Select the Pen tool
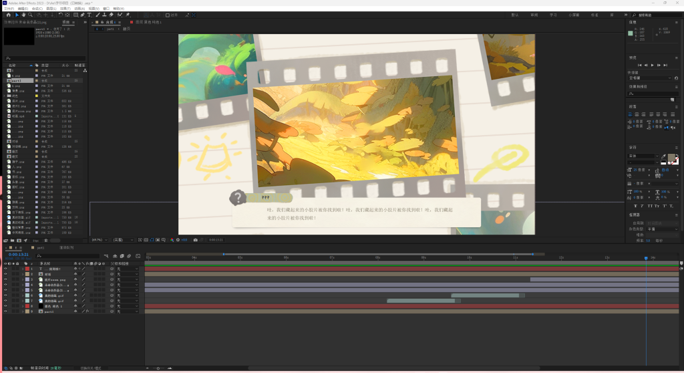Viewport: 684px width, 373px height. 81,14
